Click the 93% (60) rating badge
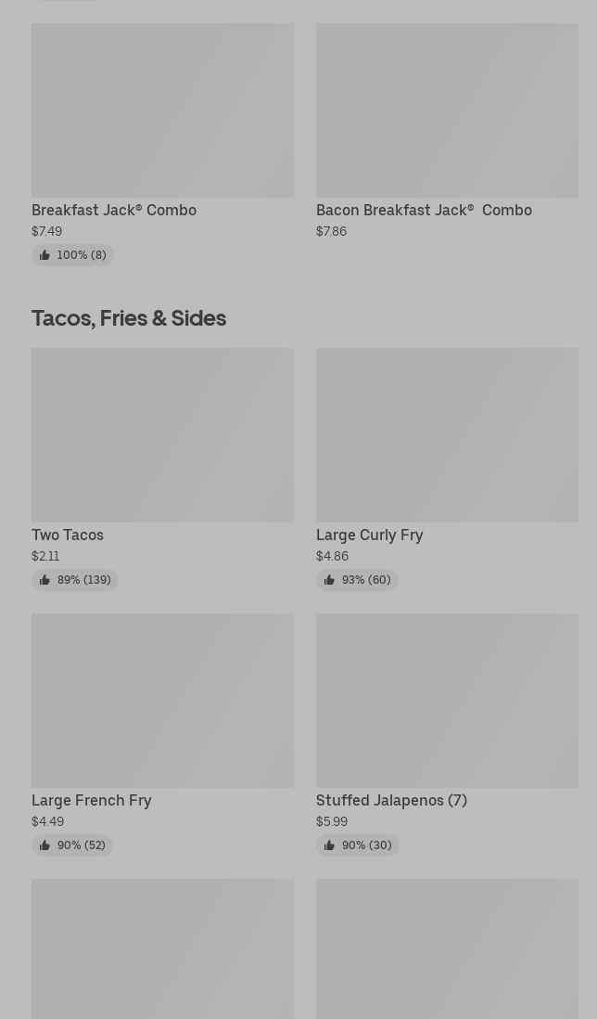Screen dimensions: 597x1019 pyautogui.click(x=357, y=580)
